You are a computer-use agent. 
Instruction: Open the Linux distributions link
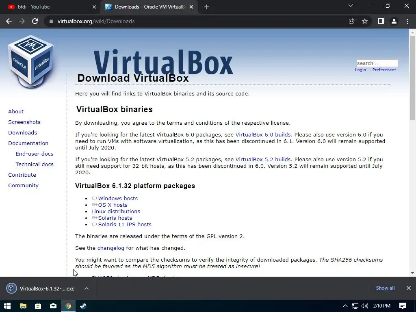coord(116,211)
